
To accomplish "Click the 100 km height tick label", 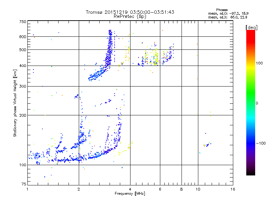I will pos(23,165).
